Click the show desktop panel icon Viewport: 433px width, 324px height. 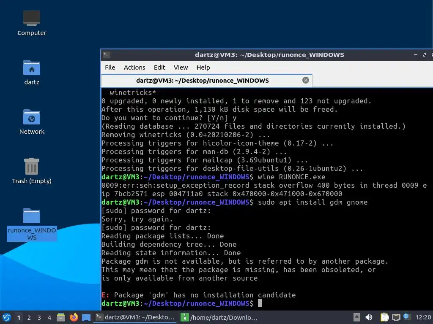click(x=86, y=318)
